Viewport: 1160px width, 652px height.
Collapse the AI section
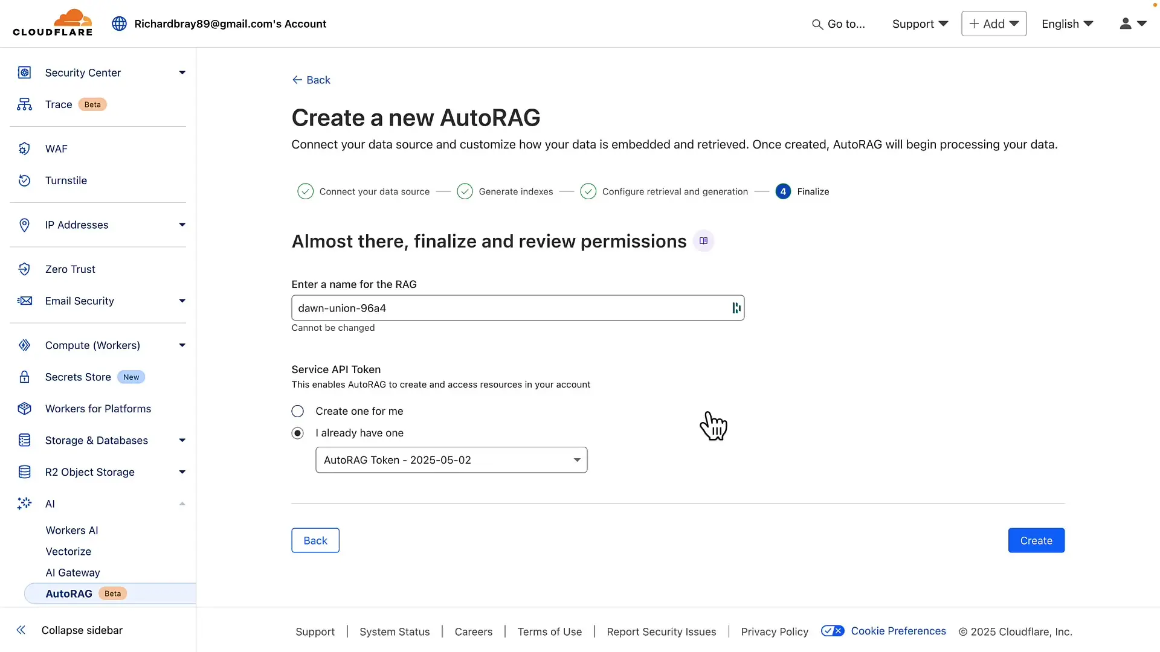point(182,503)
